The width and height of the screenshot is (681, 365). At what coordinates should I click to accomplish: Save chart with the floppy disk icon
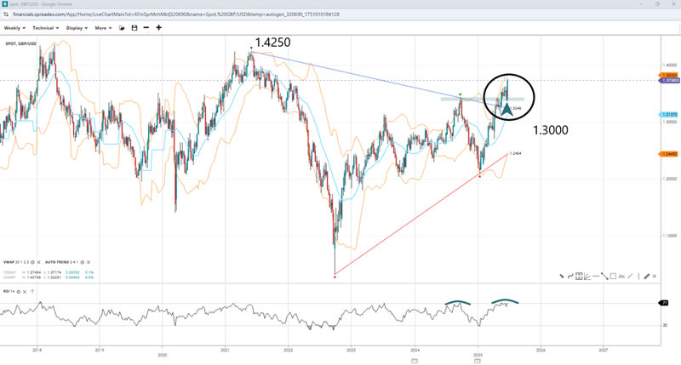(134, 27)
